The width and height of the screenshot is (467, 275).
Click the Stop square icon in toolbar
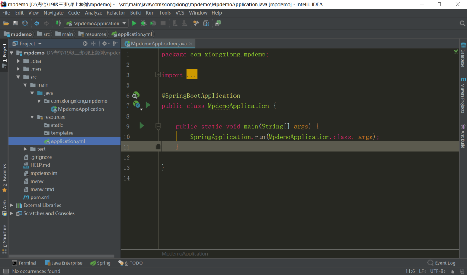click(x=163, y=23)
